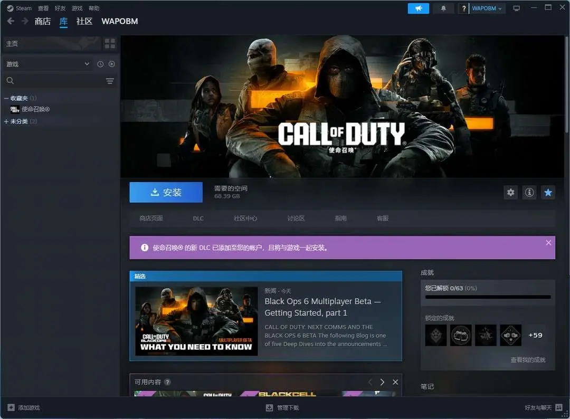Open the 帮助 menu
Screen dimensions: 570x419
(x=94, y=8)
